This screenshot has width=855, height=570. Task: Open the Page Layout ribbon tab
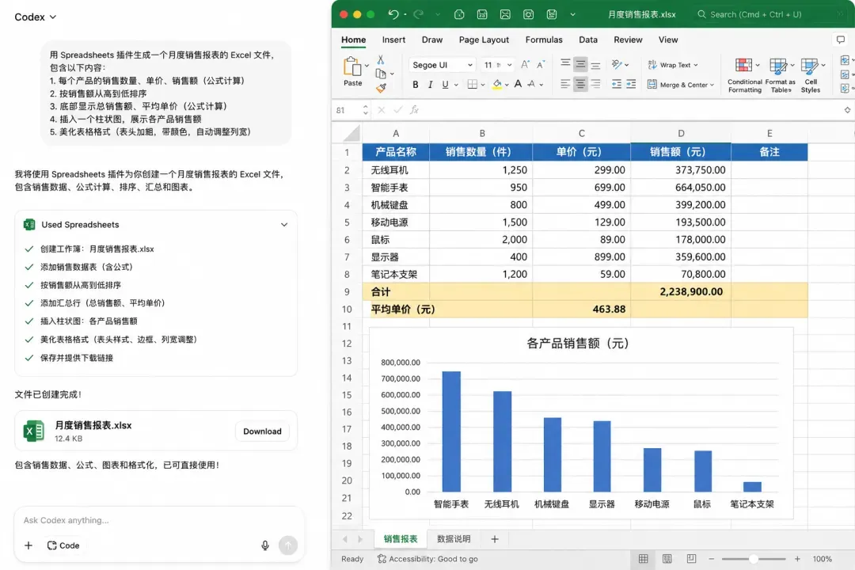coord(484,40)
